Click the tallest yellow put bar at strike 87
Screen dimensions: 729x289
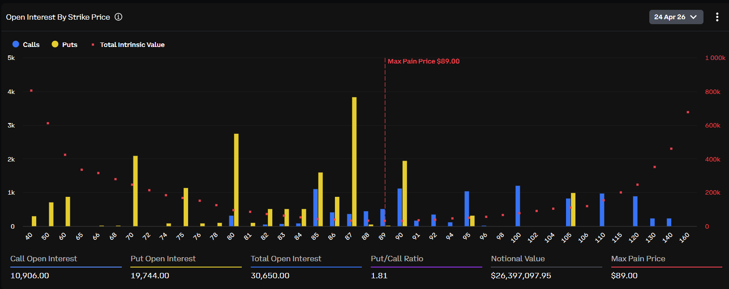click(x=354, y=161)
